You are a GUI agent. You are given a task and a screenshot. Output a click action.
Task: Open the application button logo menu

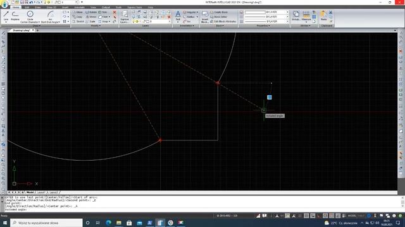pyautogui.click(x=4, y=4)
